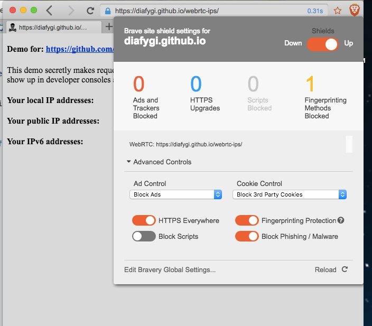Click the 'Your IPv6 addresses:' heading
The height and width of the screenshot is (326, 372).
(x=45, y=142)
